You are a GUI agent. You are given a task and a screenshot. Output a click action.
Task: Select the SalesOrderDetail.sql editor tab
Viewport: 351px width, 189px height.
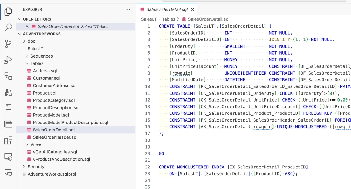click(167, 9)
